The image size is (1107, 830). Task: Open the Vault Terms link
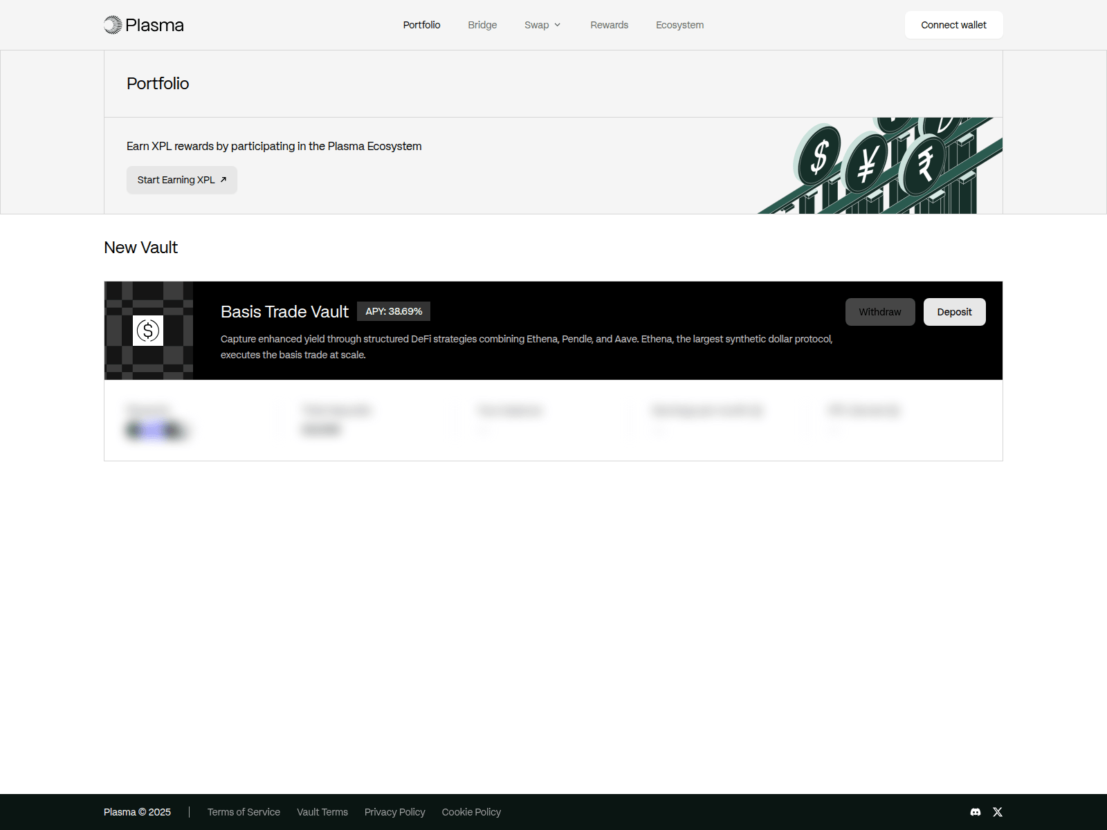322,812
